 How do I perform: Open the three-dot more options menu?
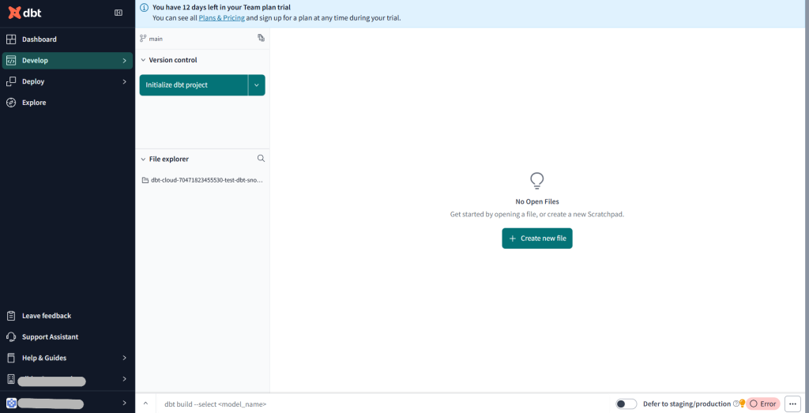792,404
